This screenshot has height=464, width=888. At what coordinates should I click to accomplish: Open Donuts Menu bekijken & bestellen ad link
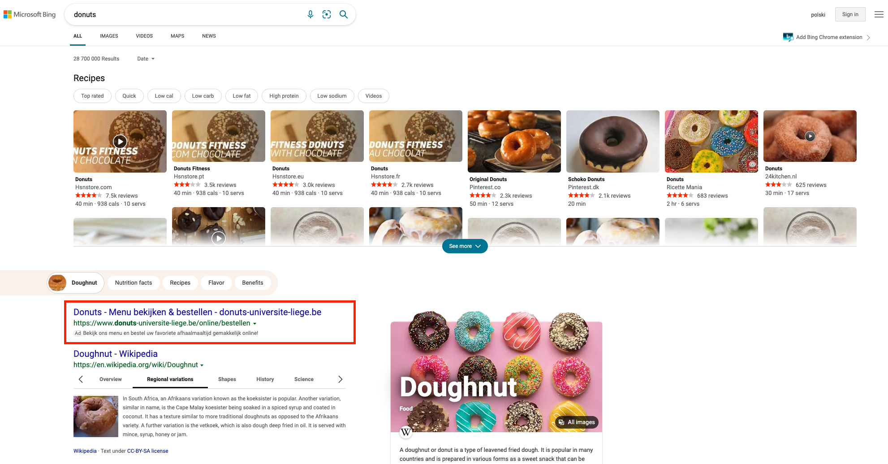pos(197,312)
